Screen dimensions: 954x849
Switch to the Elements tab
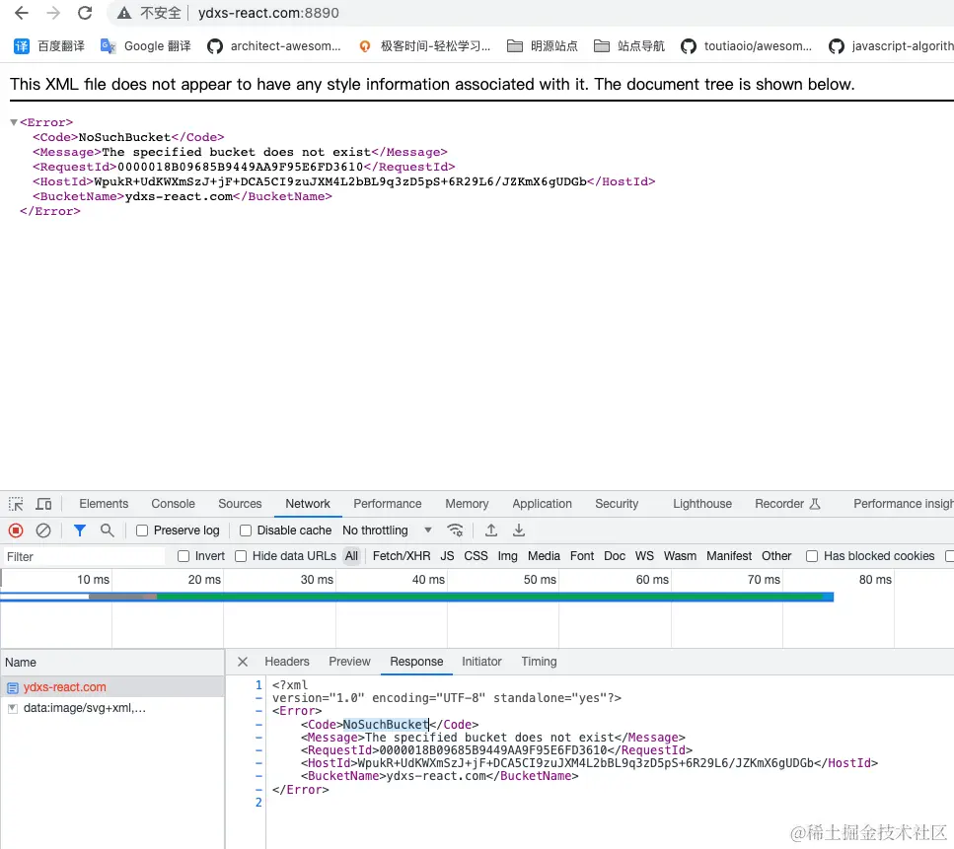pos(104,504)
